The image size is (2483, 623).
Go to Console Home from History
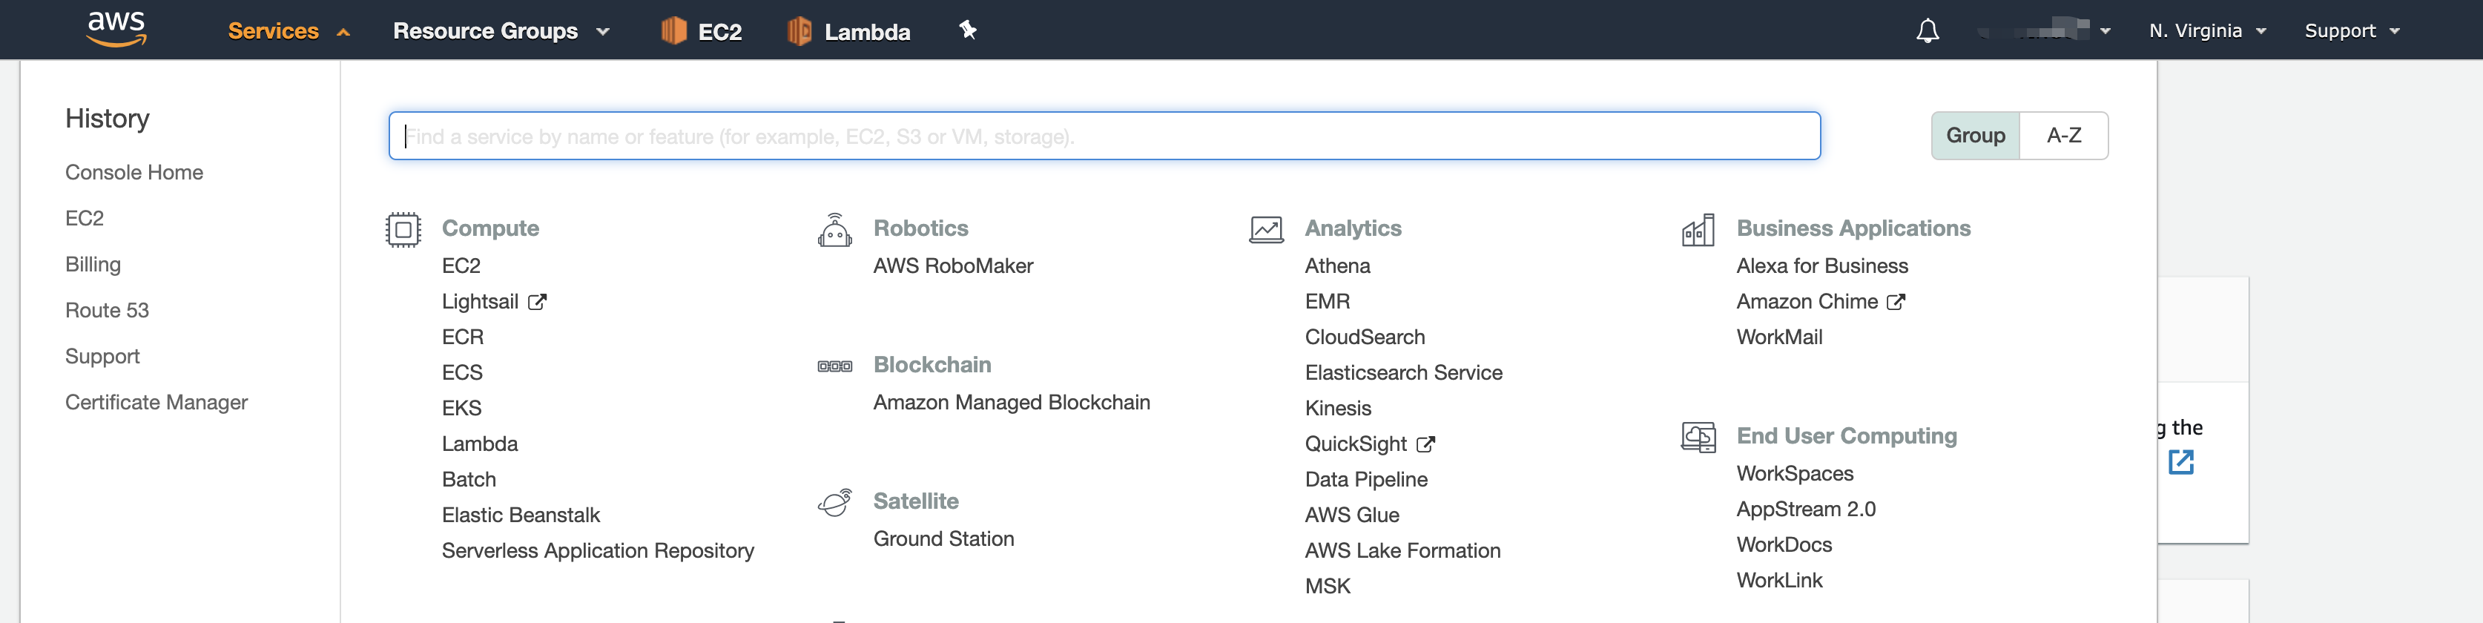(x=134, y=173)
